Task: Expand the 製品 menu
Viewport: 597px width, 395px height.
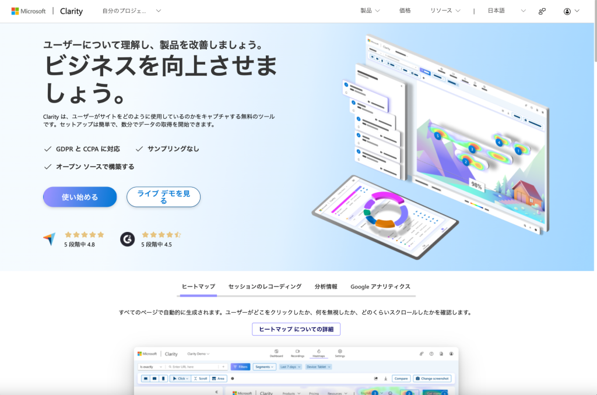Action: (370, 10)
